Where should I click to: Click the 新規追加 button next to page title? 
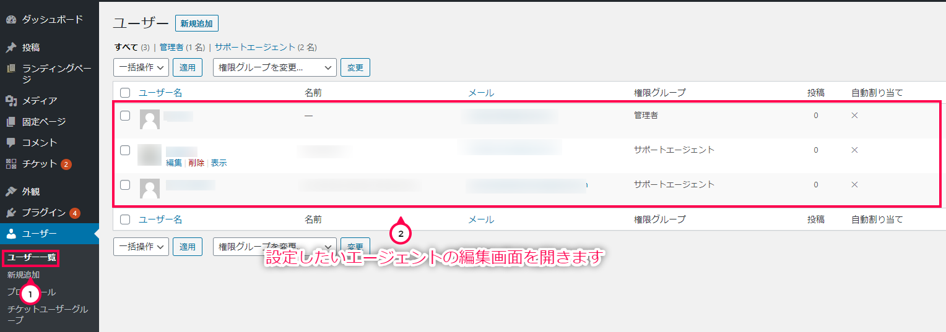pos(197,23)
